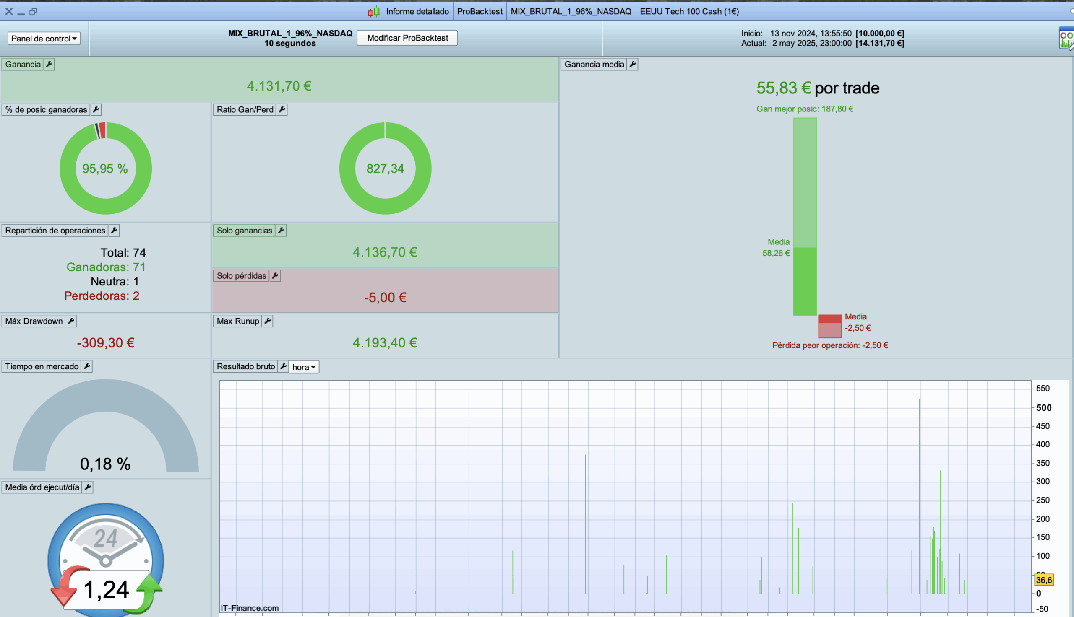Screen dimensions: 1074x617
Task: Click the Media 58,26 € label
Action: point(776,247)
